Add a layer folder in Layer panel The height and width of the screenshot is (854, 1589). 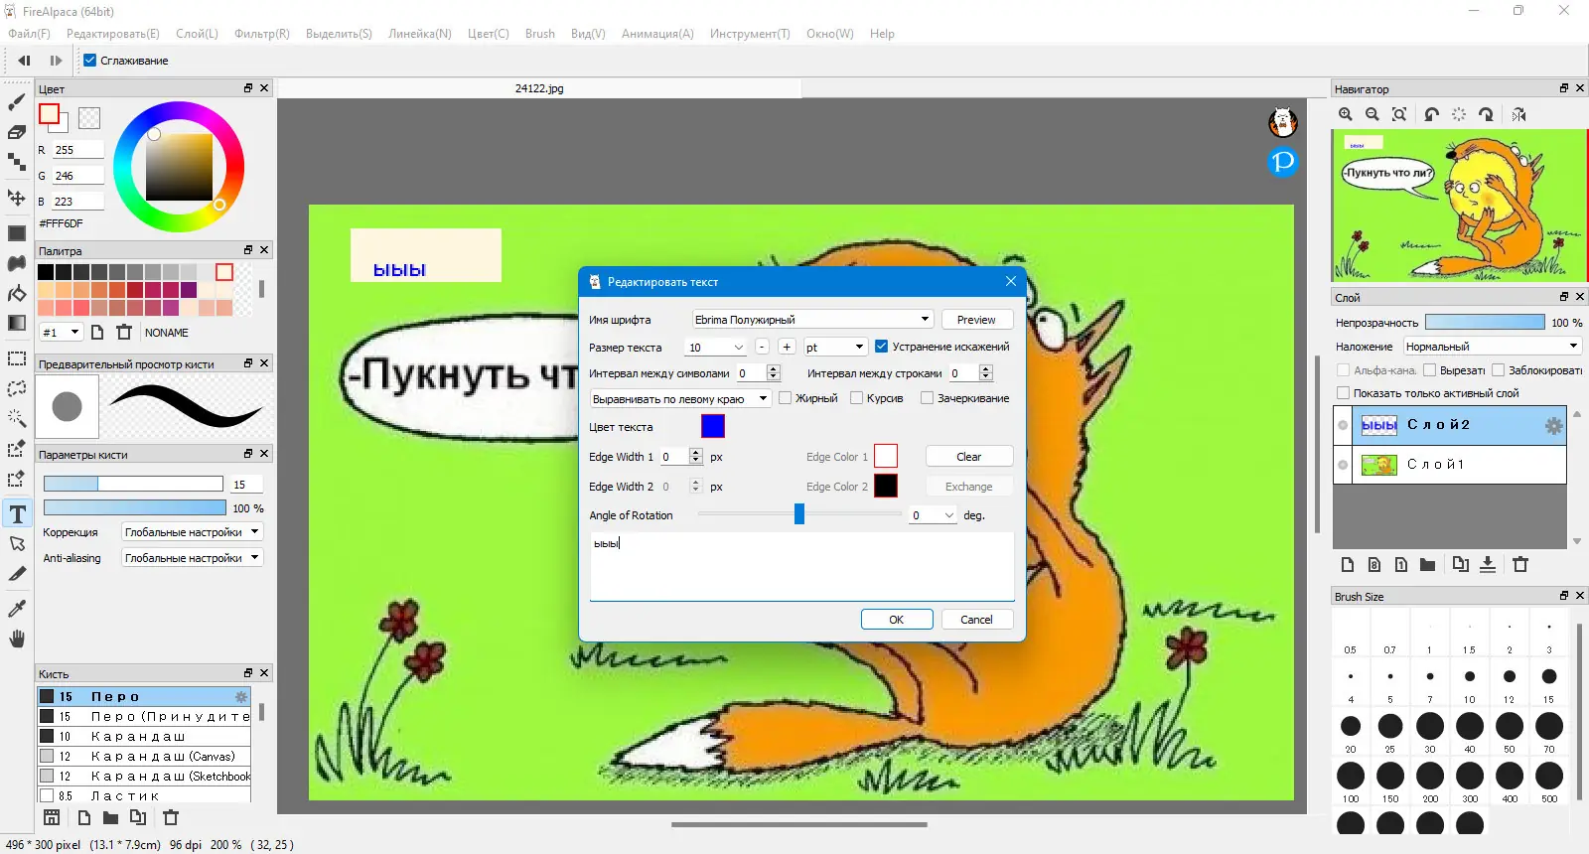1427,565
